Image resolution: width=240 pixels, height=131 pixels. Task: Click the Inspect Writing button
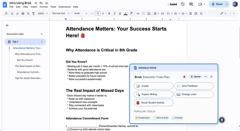click(x=154, y=94)
